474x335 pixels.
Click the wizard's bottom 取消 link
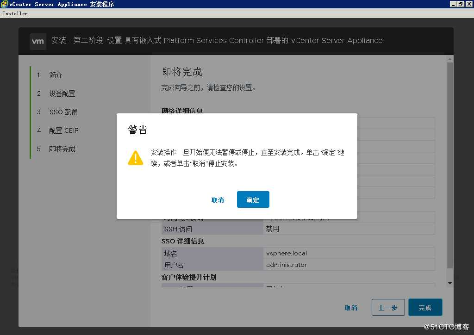[x=351, y=308]
